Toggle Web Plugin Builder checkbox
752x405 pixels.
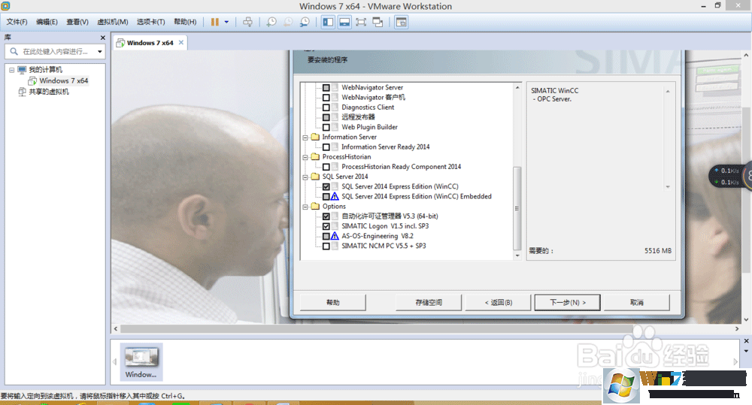(x=326, y=127)
